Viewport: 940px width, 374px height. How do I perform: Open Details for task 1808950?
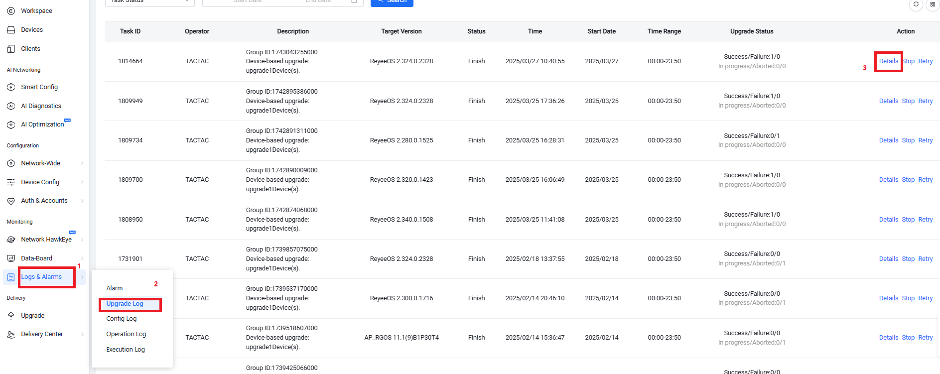[889, 220]
